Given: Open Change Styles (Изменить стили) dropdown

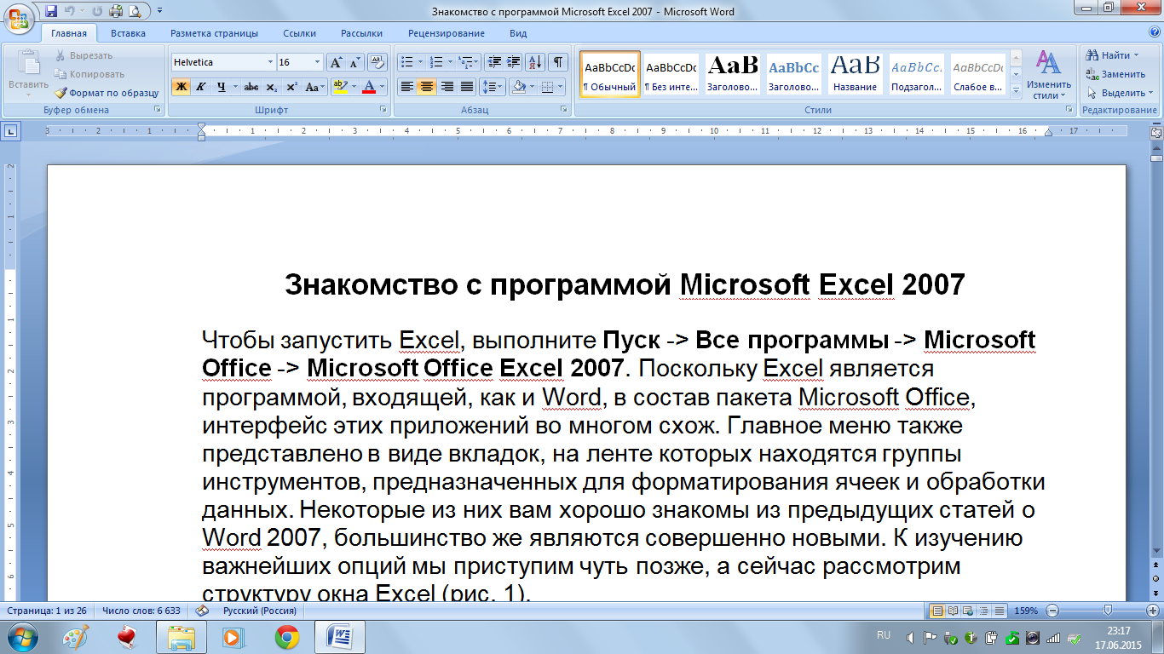Looking at the screenshot, I should pos(1048,75).
